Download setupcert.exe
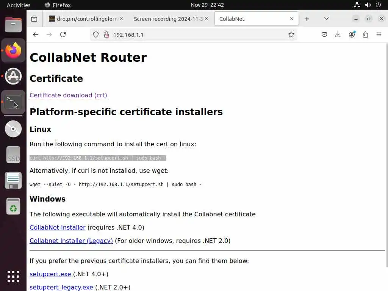Screen dimensions: 388x291 point(50,274)
